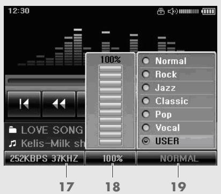Select the Normal equalizer preset
This screenshot has width=221, height=194.
point(176,61)
